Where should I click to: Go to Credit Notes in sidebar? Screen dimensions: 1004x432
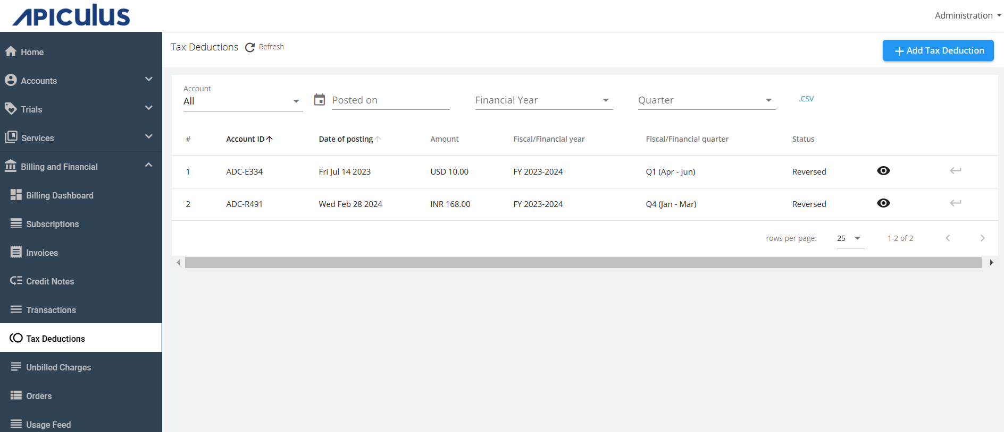tap(50, 281)
